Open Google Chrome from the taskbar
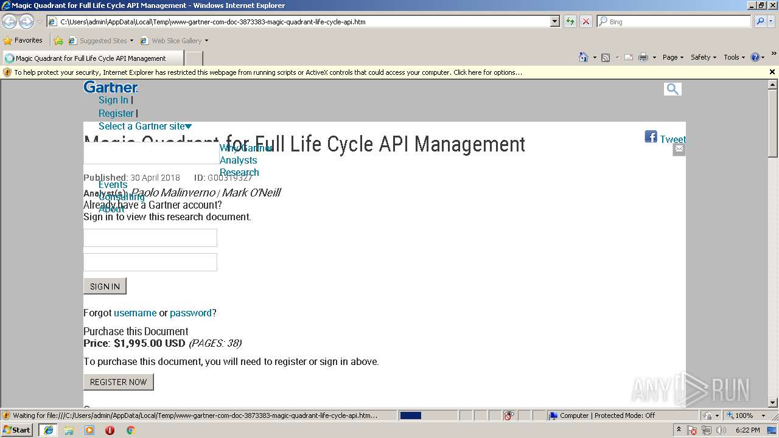779x438 pixels. click(130, 430)
